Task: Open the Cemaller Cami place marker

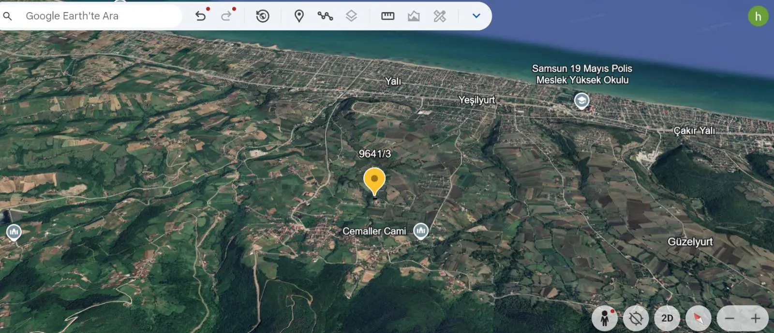Action: pyautogui.click(x=421, y=231)
